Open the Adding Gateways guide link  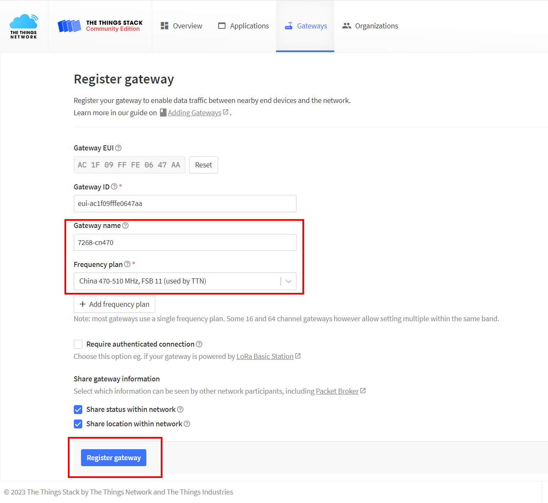195,113
